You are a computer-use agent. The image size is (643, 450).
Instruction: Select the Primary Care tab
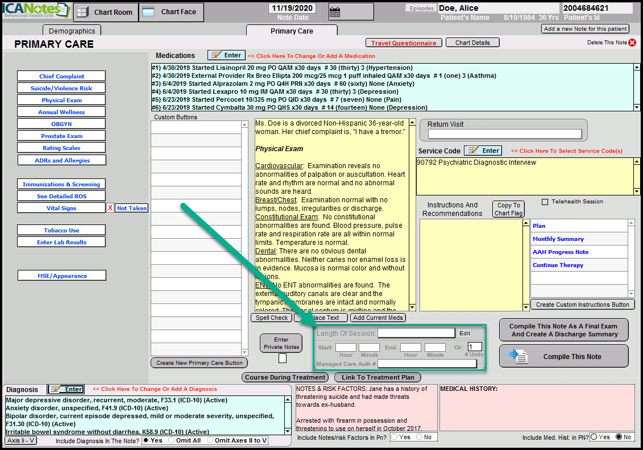(292, 31)
